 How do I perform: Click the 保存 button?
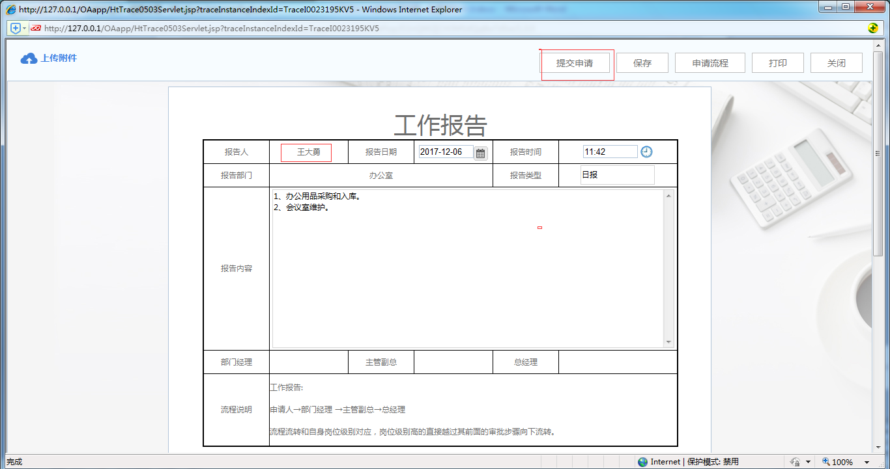(642, 62)
